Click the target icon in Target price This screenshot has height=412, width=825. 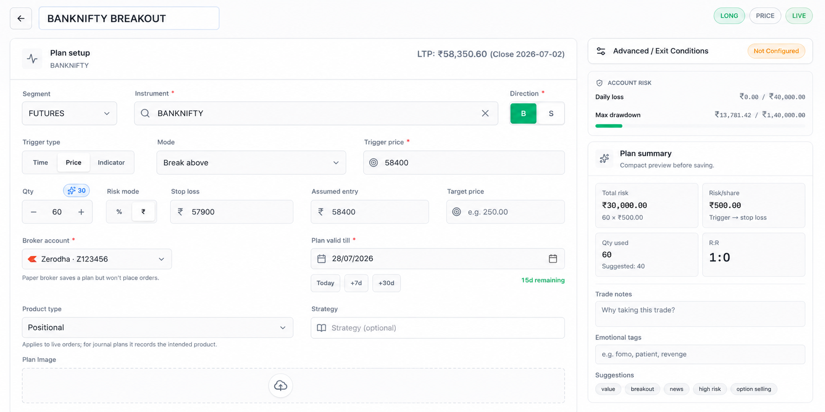point(457,212)
